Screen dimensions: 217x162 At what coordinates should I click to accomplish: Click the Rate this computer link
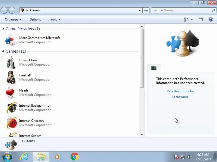pos(180,91)
